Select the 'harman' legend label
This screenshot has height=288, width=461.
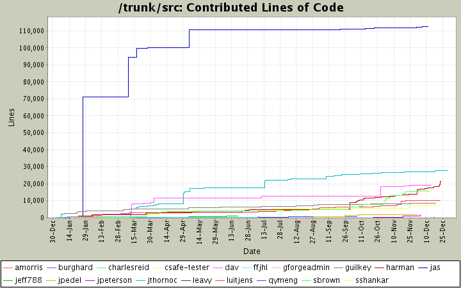pyautogui.click(x=400, y=268)
